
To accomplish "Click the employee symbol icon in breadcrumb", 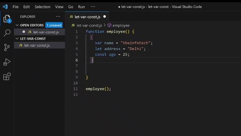I will [109, 25].
